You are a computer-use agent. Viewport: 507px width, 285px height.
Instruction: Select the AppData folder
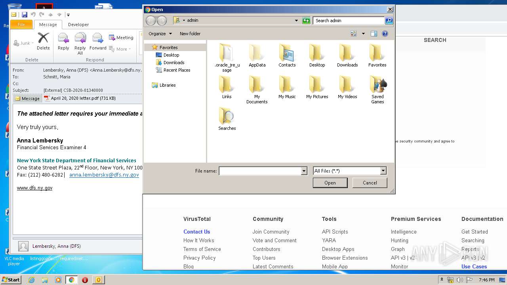tap(257, 55)
